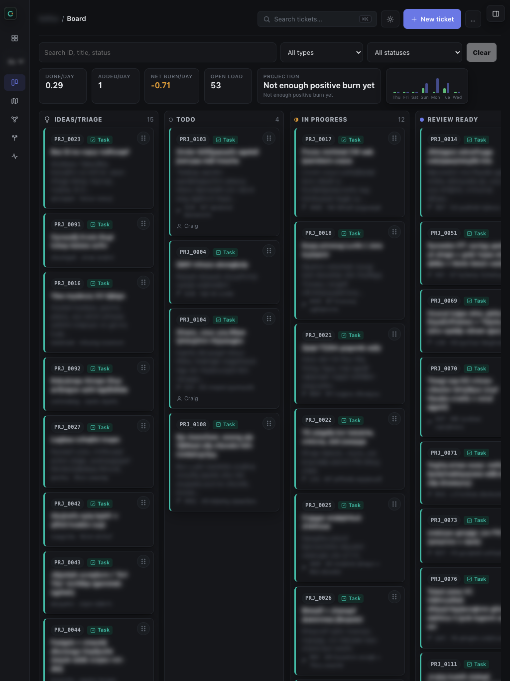Click drag handle on PRJ_0016 card
This screenshot has width=510, height=681.
pos(143,282)
